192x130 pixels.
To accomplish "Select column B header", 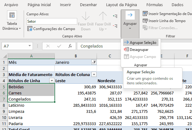I will pos(76,56).
